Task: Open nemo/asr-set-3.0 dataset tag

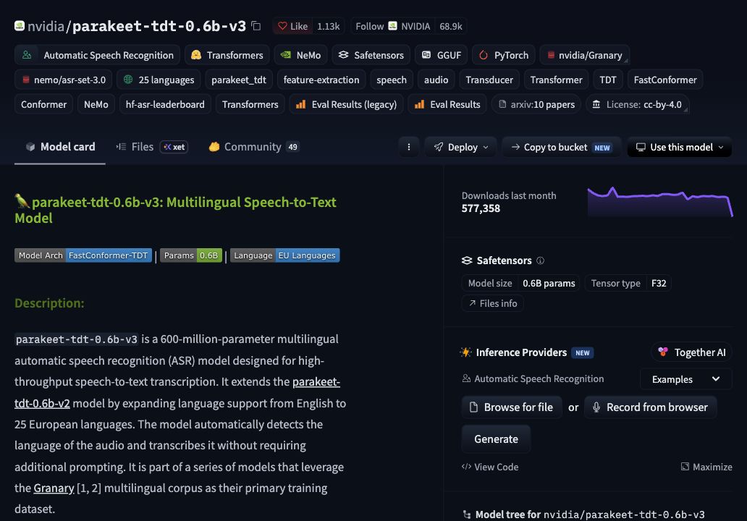Action: pos(64,80)
